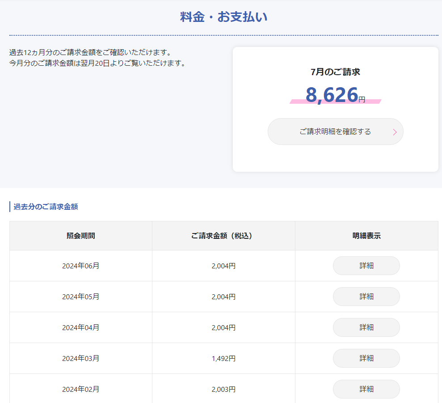The image size is (442, 403).
Task: Click the 1,492円 amount for 2024年03月
Action: point(223,359)
